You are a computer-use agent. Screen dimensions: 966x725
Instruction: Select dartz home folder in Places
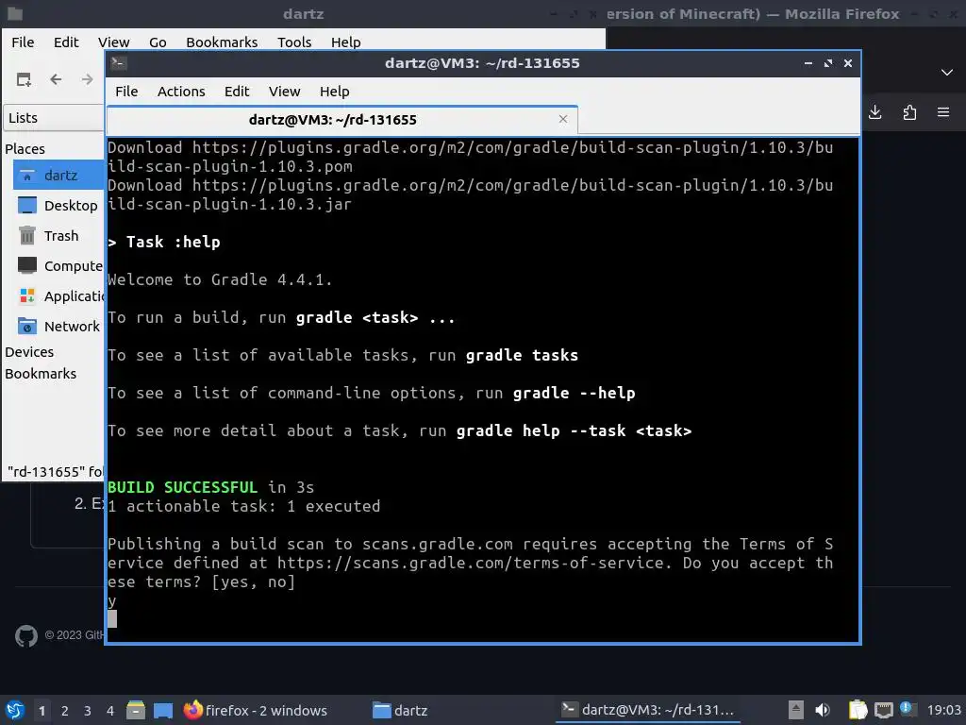(x=58, y=175)
